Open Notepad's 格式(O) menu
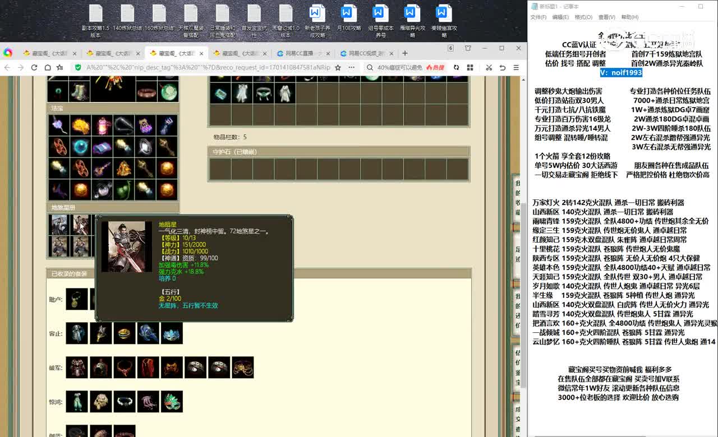718x437 pixels. coord(583,17)
